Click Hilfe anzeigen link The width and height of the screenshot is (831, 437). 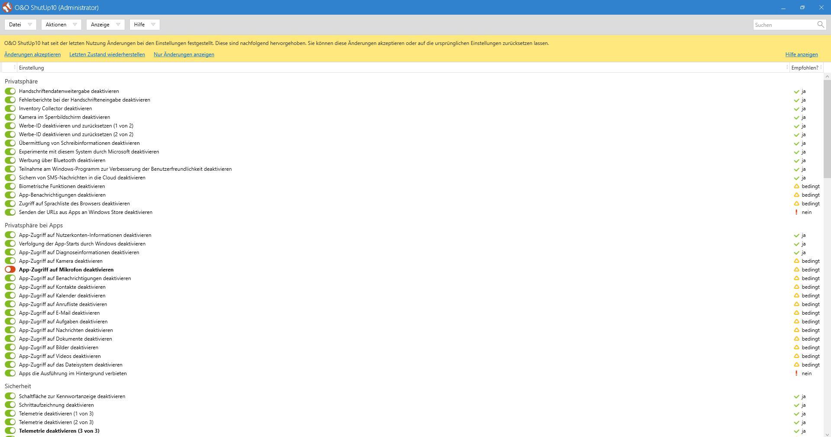[x=802, y=54]
